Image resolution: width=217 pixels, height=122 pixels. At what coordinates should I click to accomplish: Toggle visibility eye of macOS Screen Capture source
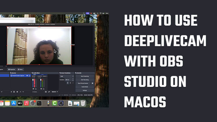tap(27, 76)
